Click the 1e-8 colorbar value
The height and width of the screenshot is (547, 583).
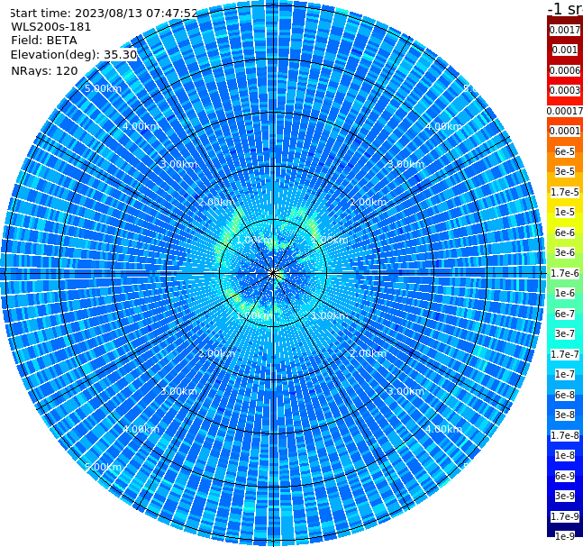tap(565, 455)
